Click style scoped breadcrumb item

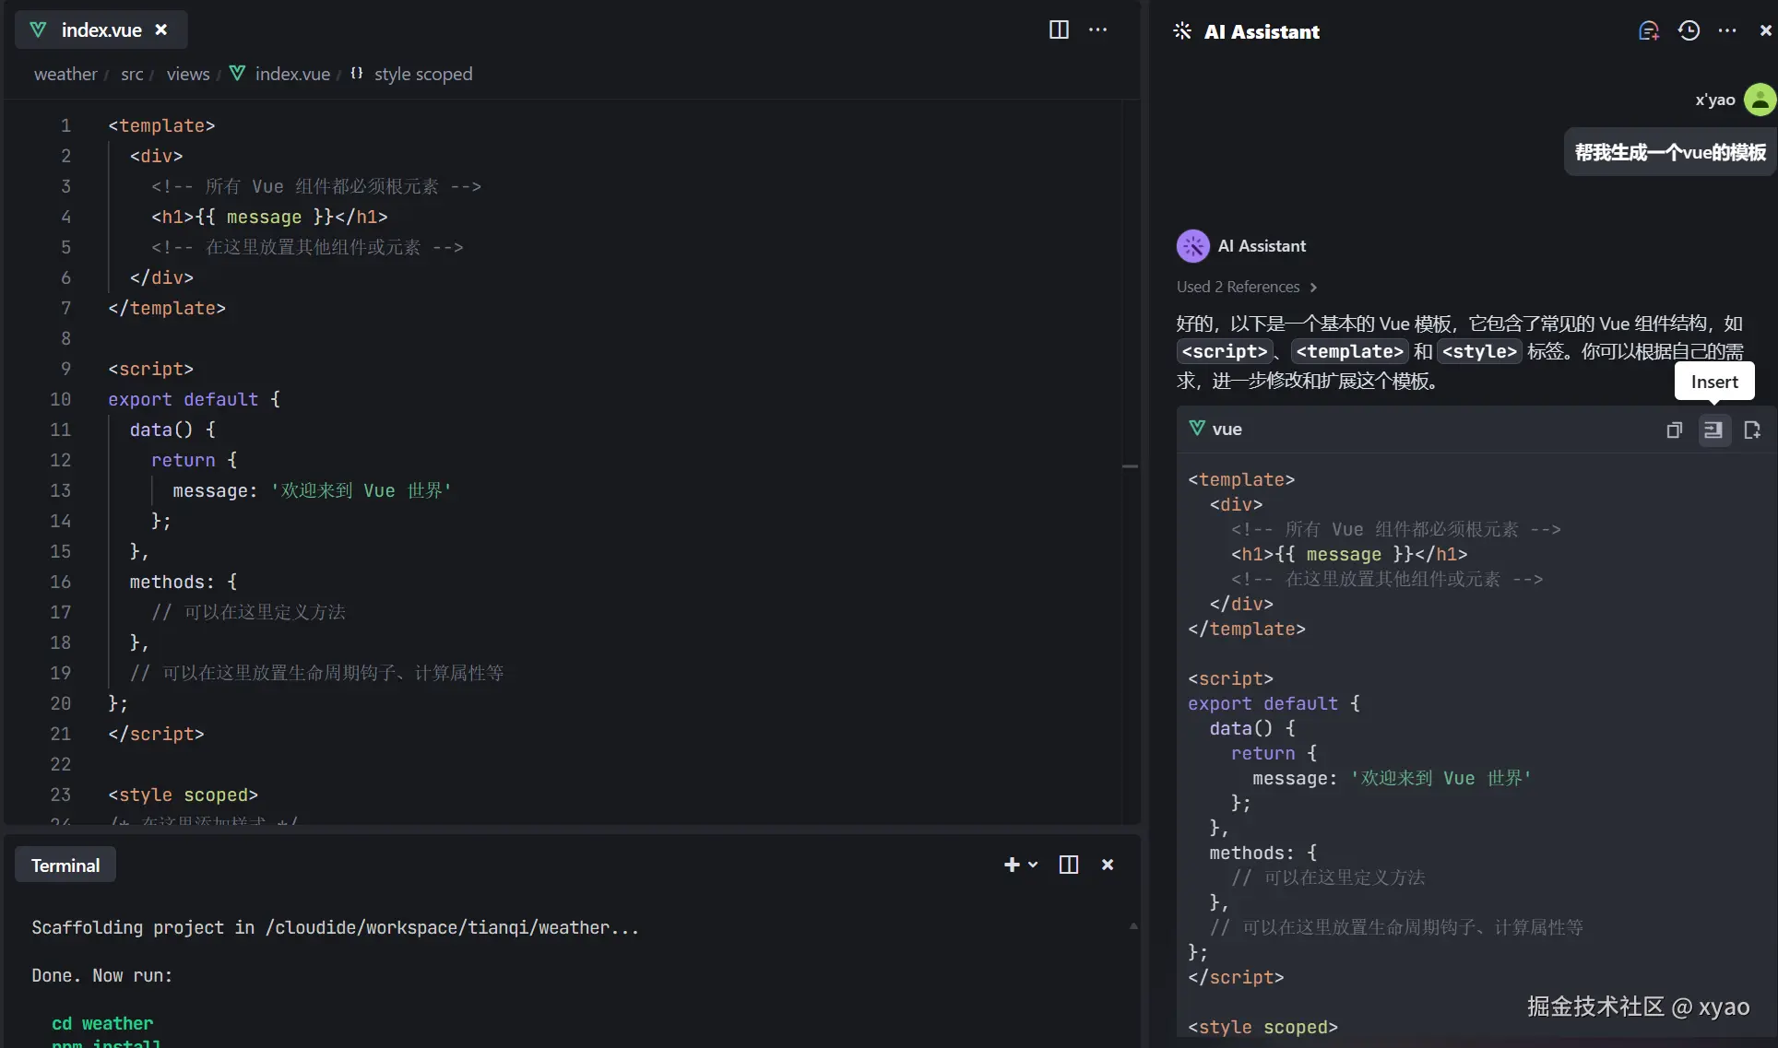point(422,74)
